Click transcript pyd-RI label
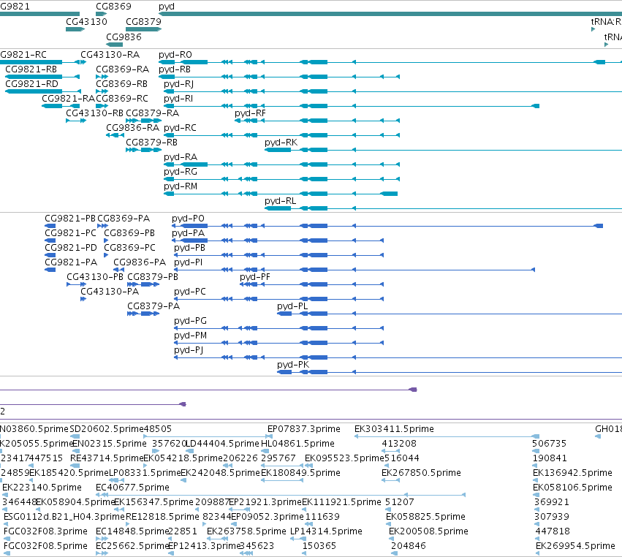This screenshot has width=622, height=557. [178, 99]
